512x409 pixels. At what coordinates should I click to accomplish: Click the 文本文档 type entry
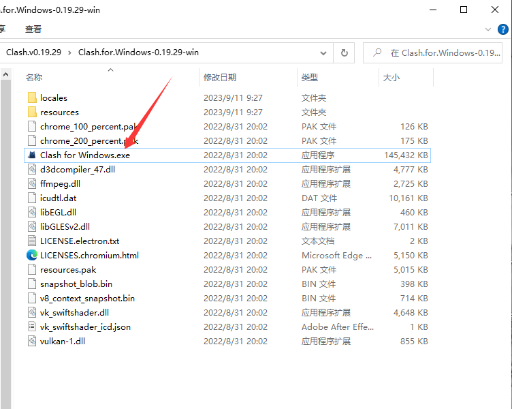tap(318, 241)
